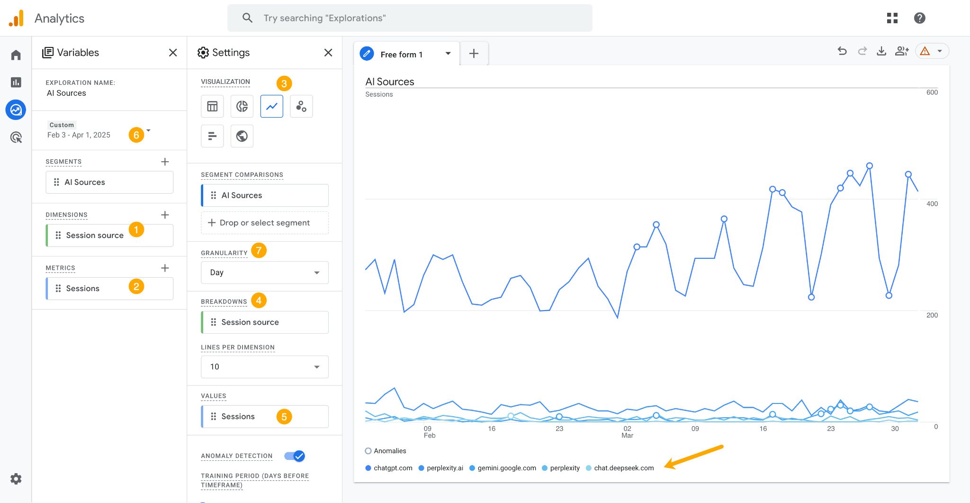Open the Granularity dropdown set to Day
970x503 pixels.
pyautogui.click(x=264, y=272)
